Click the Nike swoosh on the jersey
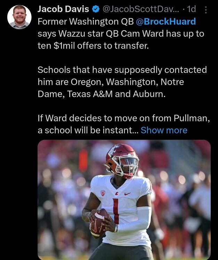The image size is (218, 260). click(x=128, y=193)
